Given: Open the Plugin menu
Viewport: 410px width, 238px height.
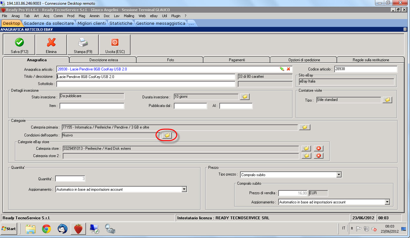Looking at the screenshot, I should pyautogui.click(x=176, y=16).
